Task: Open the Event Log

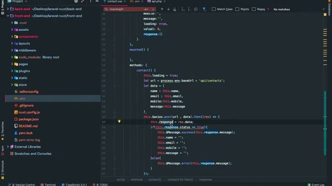Action: (x=316, y=184)
